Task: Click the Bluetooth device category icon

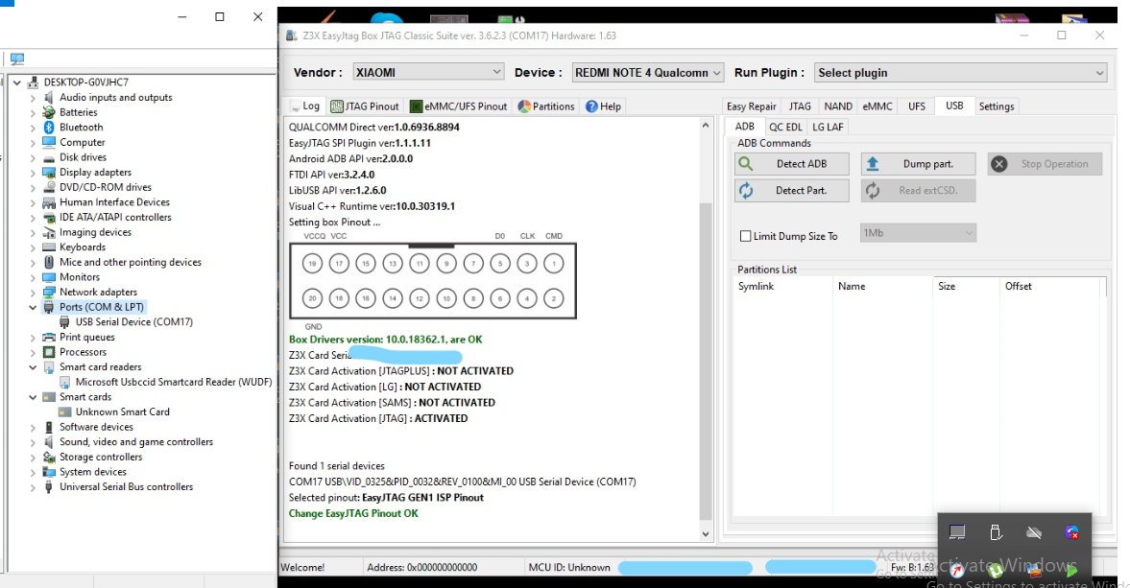Action: 48,128
